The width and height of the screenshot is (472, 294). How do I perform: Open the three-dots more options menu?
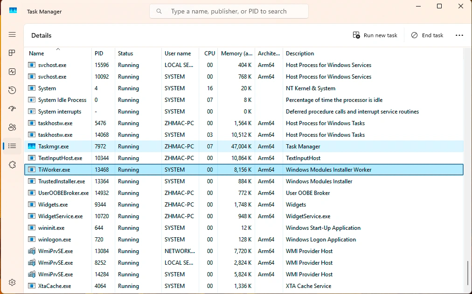pos(459,35)
